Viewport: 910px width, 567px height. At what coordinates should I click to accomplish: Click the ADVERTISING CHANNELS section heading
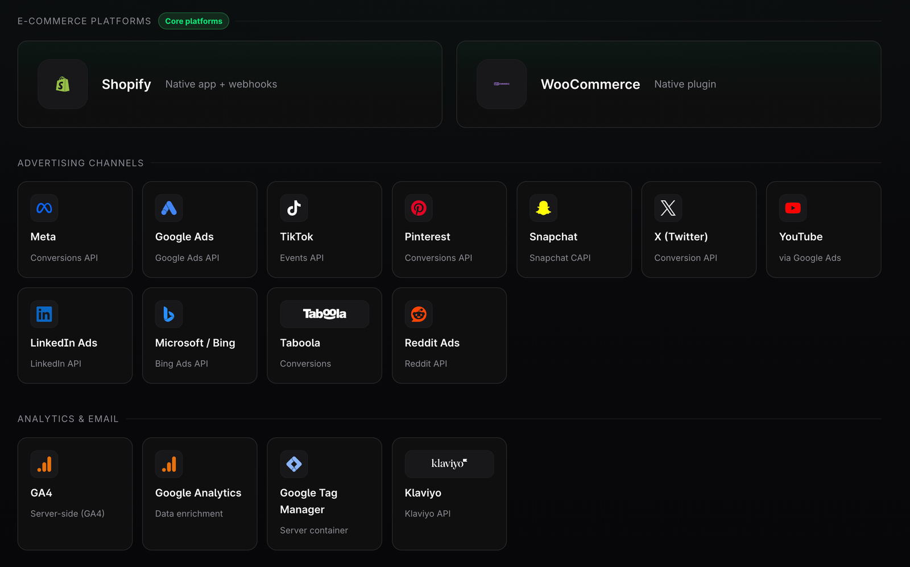[x=81, y=163]
